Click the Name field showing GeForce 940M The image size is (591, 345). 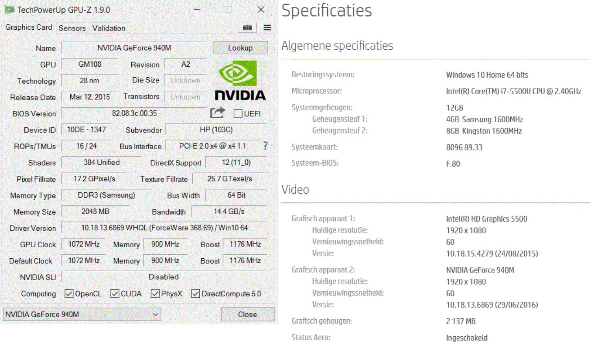(134, 48)
